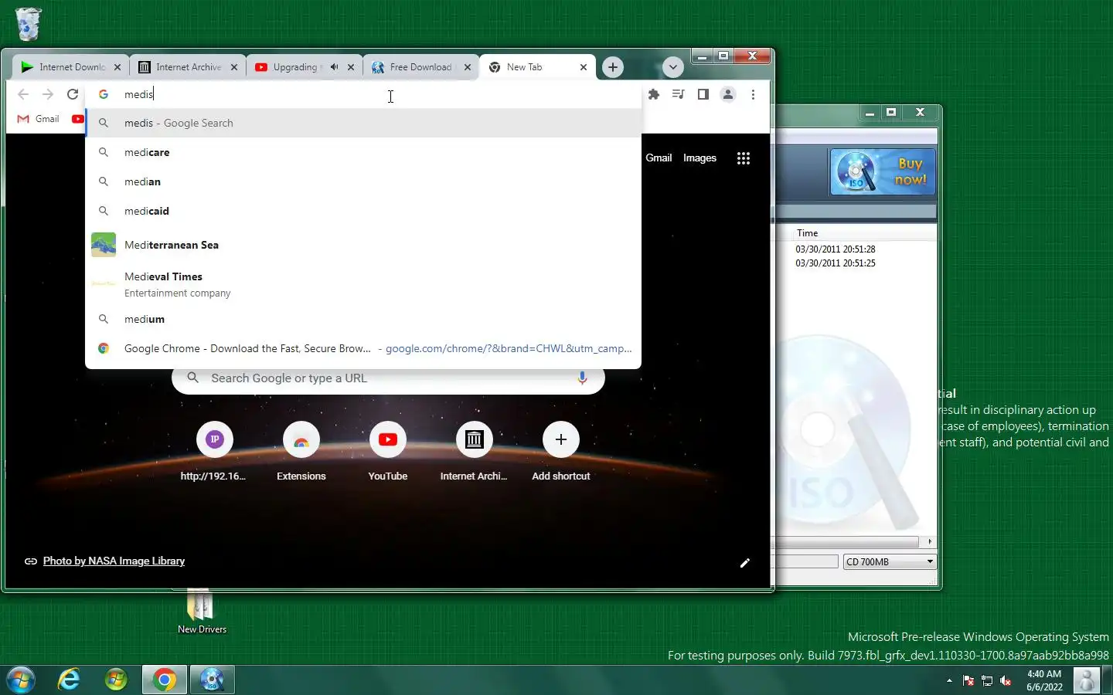
Task: Show hidden system tray icons
Action: pyautogui.click(x=949, y=680)
